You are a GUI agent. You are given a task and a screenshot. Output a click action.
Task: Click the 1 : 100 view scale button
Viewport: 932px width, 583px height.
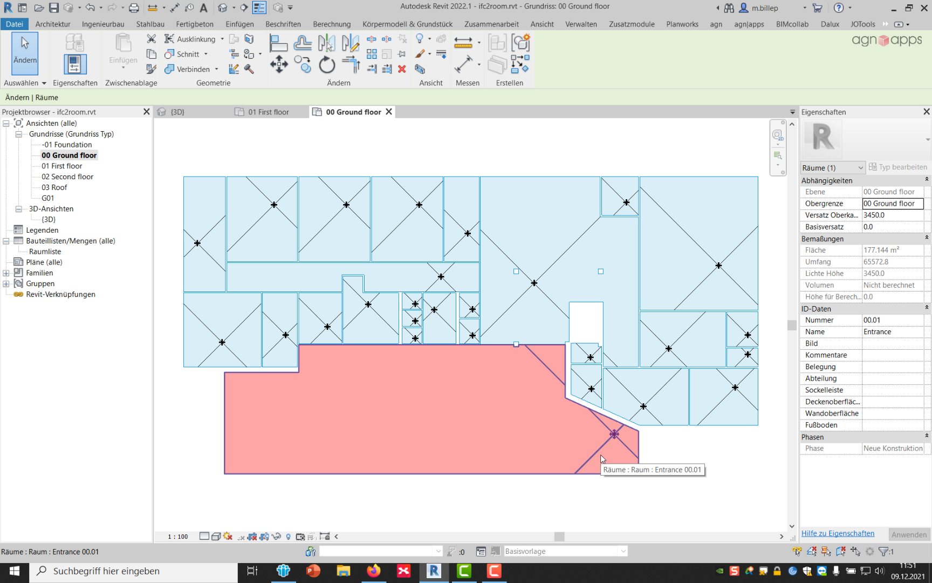177,537
